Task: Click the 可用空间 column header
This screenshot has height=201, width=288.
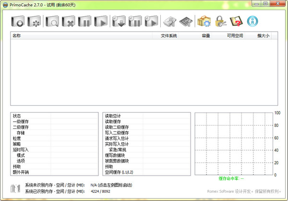Action: pos(235,36)
